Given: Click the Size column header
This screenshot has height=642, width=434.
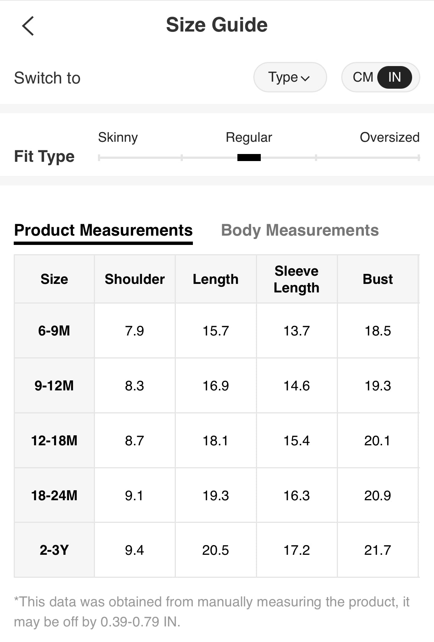Looking at the screenshot, I should [x=54, y=279].
